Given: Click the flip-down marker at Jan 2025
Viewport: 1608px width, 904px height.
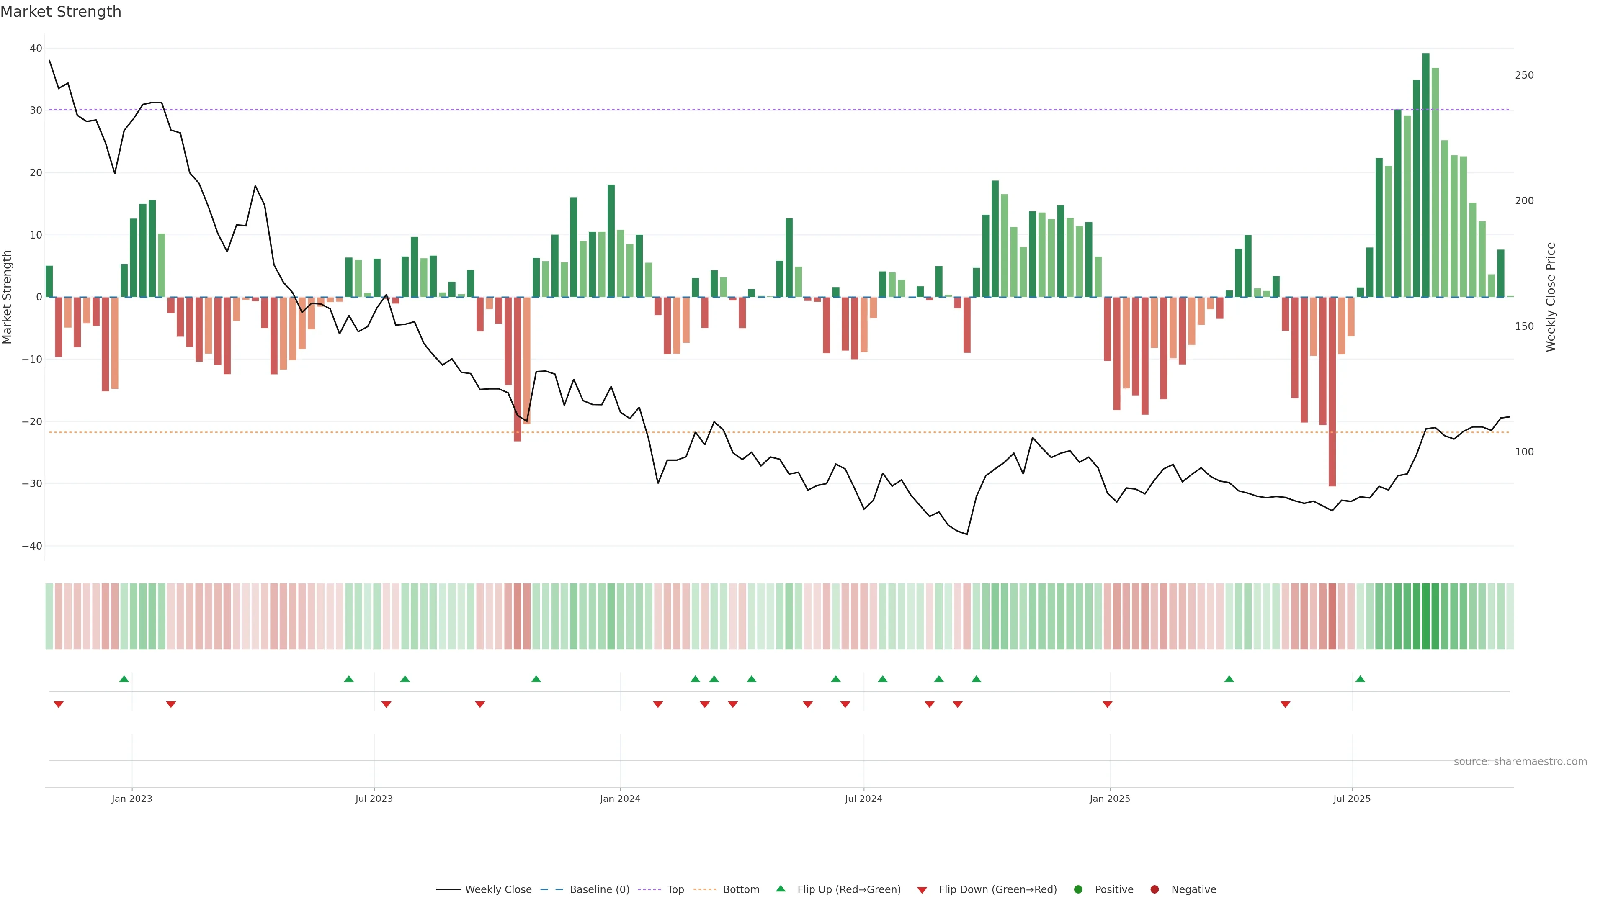Looking at the screenshot, I should tap(1107, 704).
